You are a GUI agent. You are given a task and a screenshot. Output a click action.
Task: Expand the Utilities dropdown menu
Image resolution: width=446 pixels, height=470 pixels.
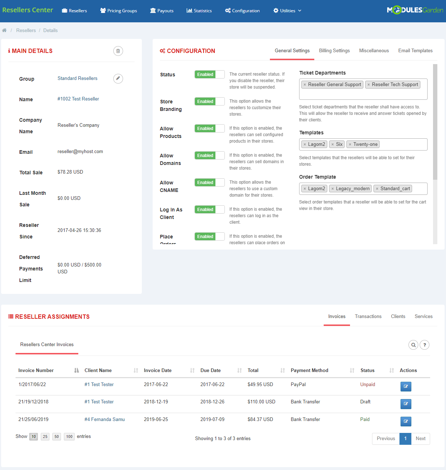(287, 11)
